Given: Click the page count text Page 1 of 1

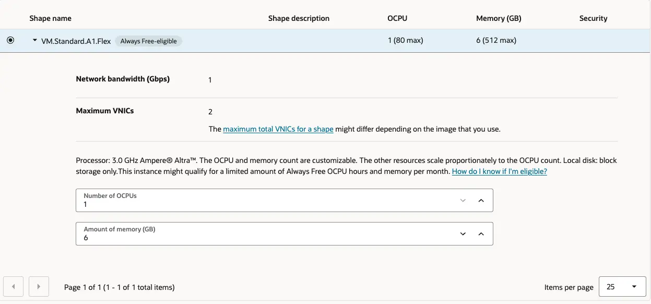Looking at the screenshot, I should point(119,287).
